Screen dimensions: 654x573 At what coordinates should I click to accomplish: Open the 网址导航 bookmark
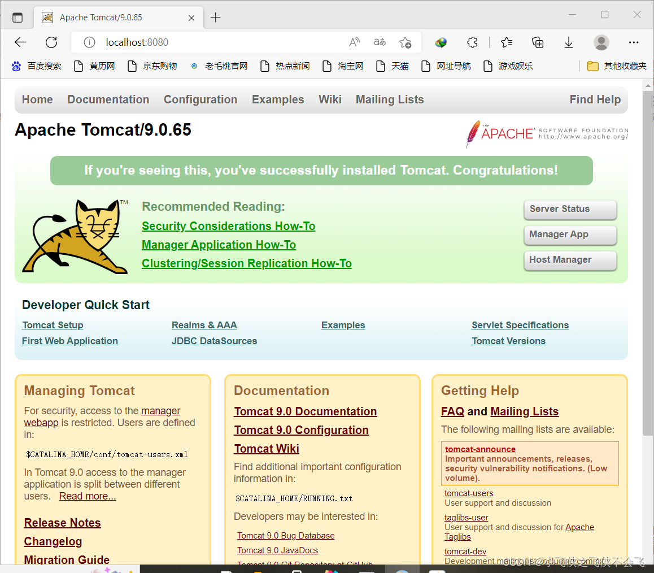click(x=446, y=66)
